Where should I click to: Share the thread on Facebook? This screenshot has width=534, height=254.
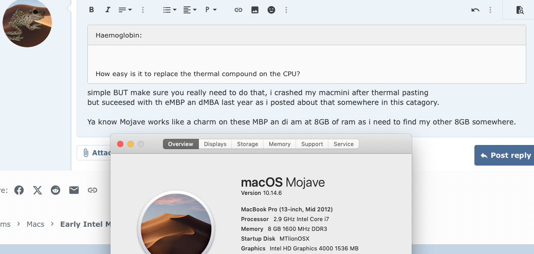[19, 190]
